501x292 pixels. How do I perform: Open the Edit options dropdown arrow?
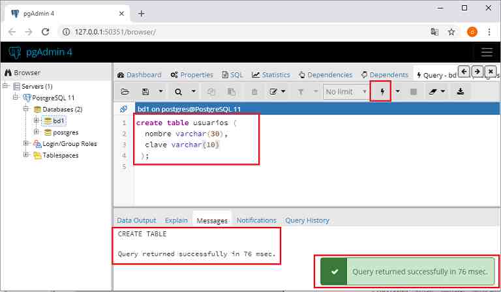pyautogui.click(x=283, y=92)
